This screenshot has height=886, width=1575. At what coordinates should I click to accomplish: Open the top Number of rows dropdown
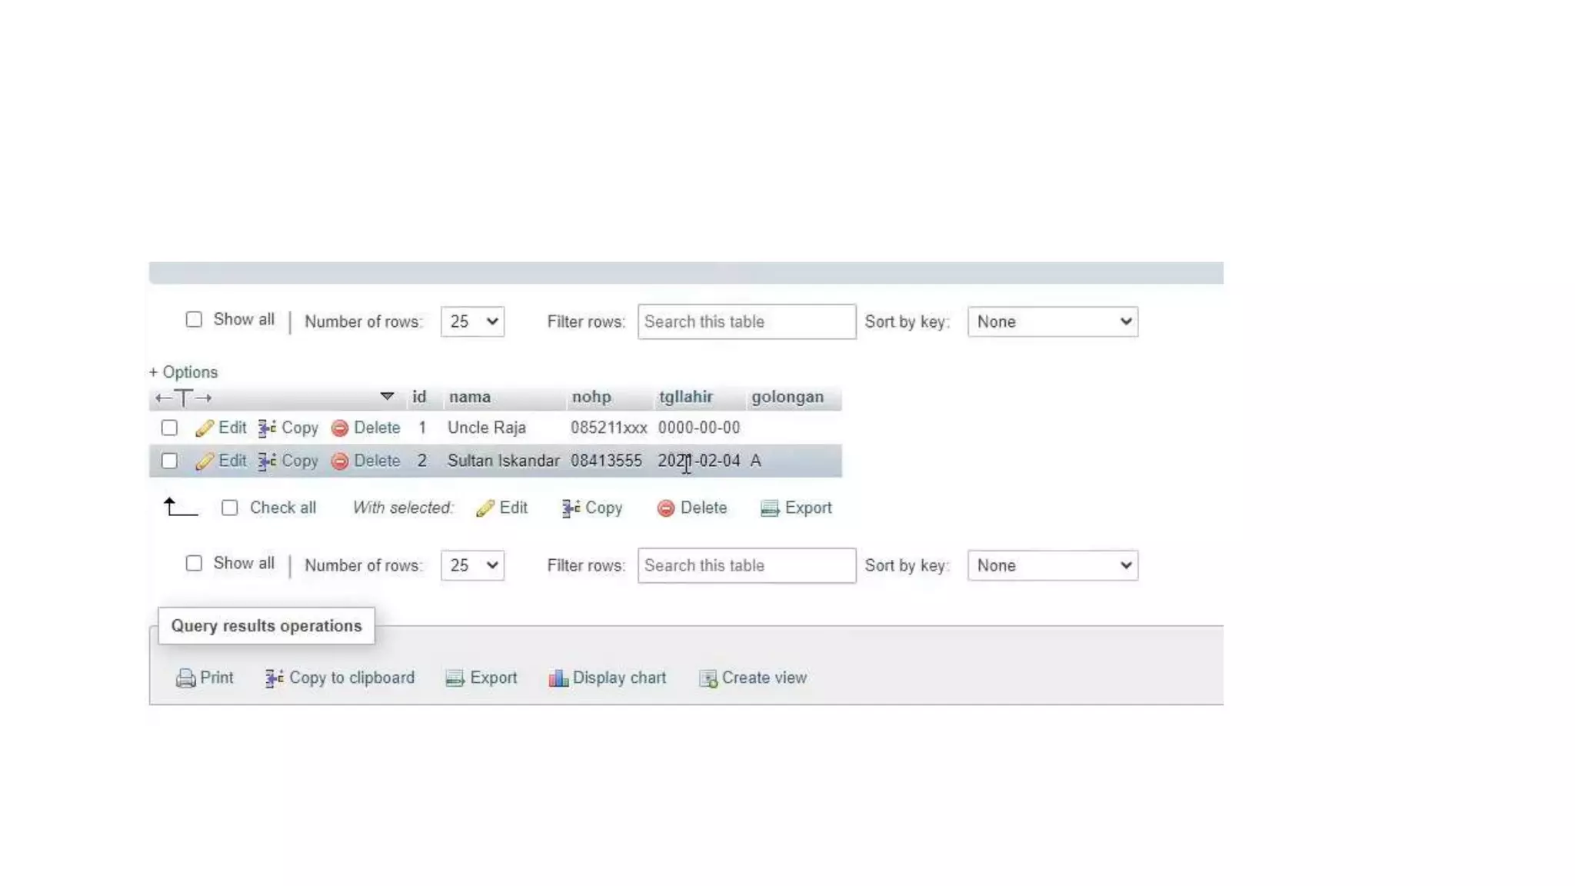472,321
